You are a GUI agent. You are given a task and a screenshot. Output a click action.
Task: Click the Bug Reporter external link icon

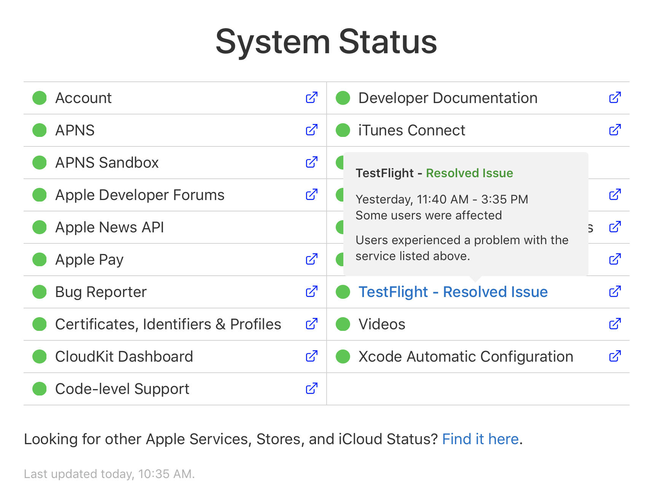[311, 292]
